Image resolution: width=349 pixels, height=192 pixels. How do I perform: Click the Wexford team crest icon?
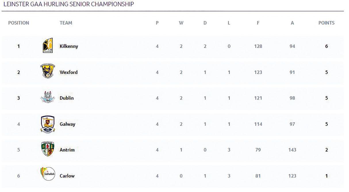47,72
